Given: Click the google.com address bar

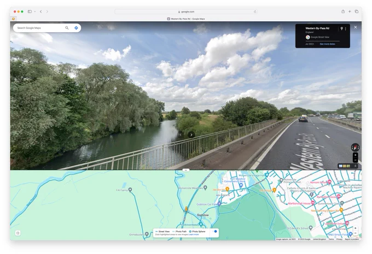Looking at the screenshot, I should [186, 11].
